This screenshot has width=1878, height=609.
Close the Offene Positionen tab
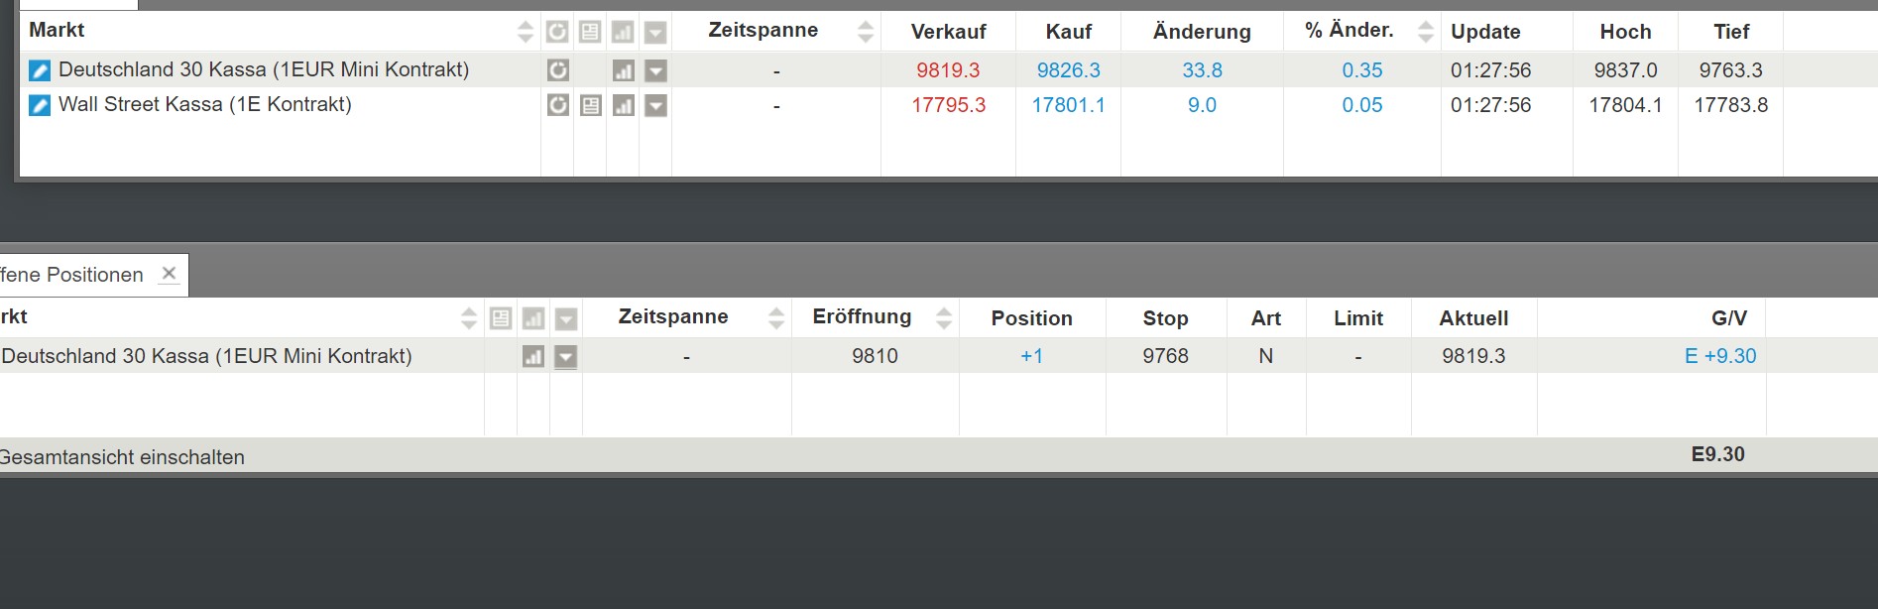169,274
